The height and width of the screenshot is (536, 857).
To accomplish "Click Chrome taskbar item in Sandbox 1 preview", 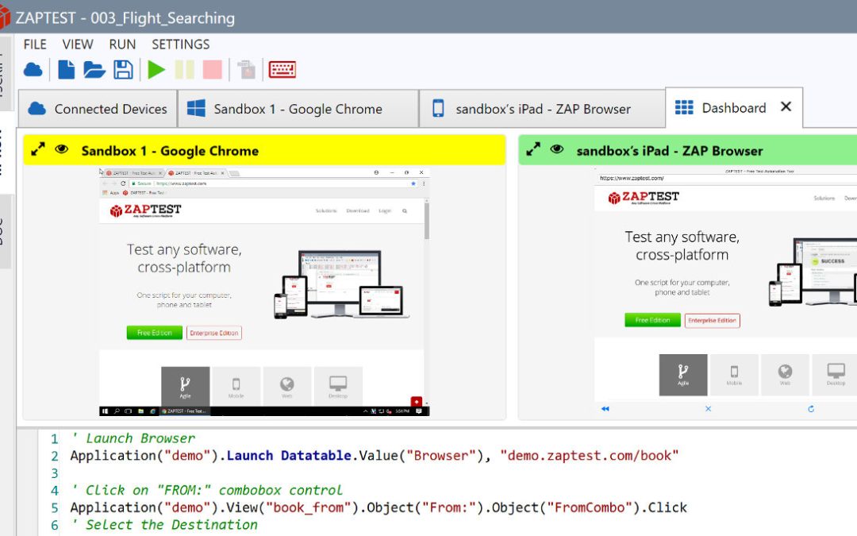I will tap(184, 411).
